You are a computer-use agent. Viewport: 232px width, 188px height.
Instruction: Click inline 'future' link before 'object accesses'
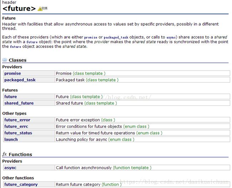point(16,47)
